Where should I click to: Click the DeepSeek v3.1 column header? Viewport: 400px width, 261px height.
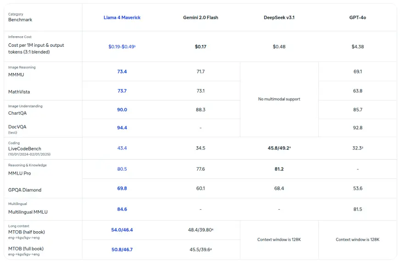point(279,17)
